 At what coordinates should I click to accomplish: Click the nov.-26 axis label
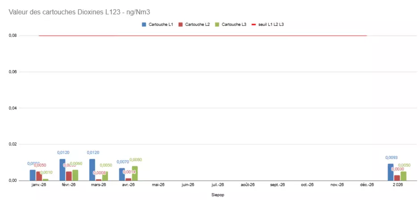337,184
